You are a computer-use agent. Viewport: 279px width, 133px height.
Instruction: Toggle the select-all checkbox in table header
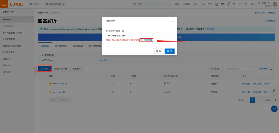pos(43,76)
